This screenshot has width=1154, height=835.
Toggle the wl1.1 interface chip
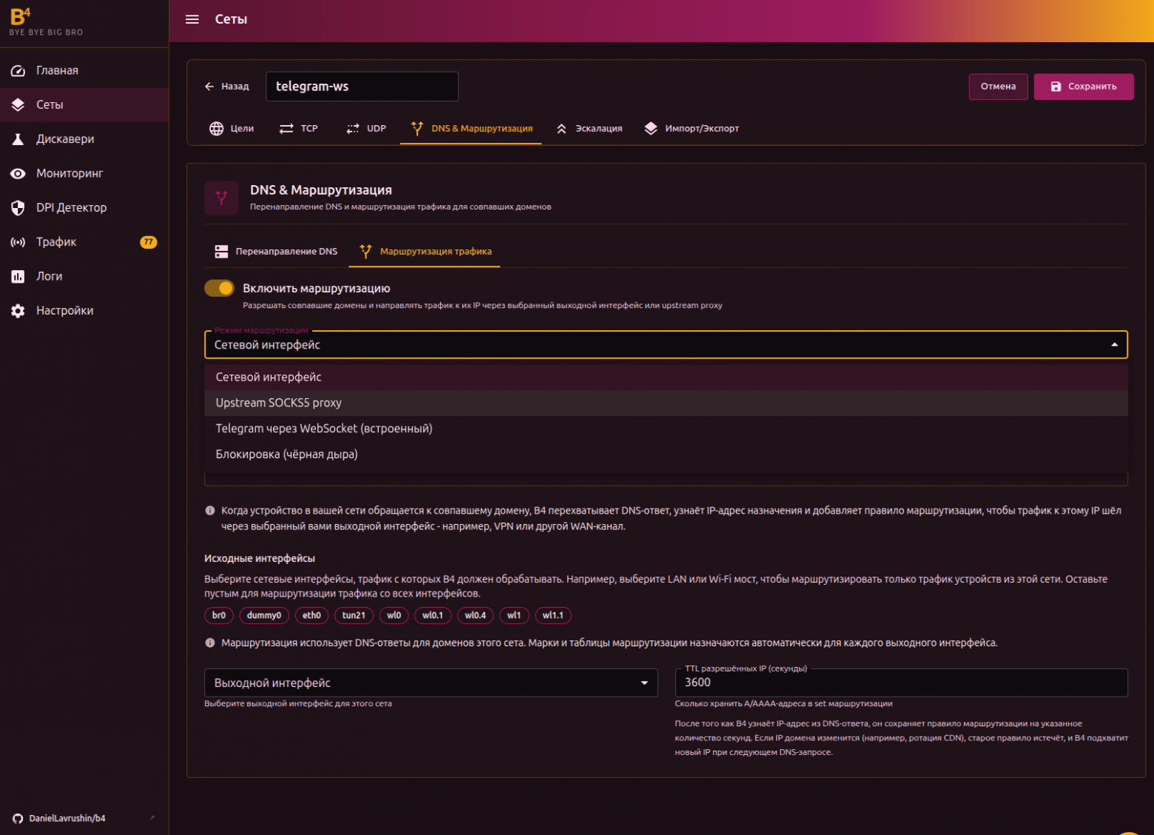(x=553, y=616)
